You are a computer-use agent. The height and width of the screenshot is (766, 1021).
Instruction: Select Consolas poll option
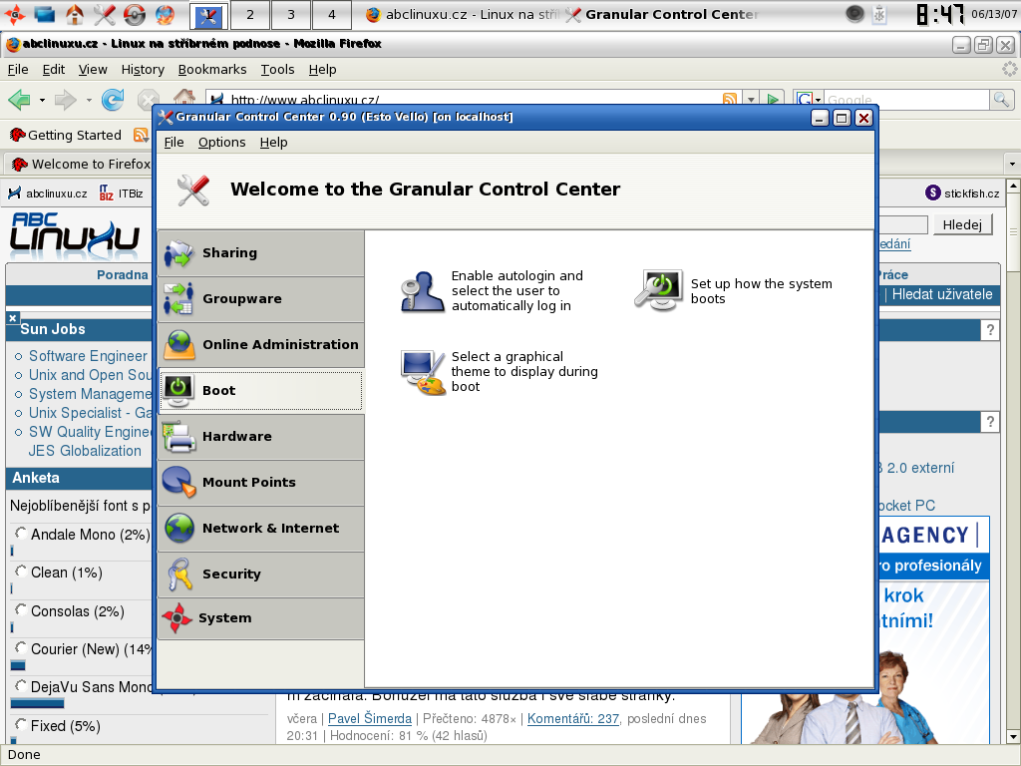click(x=21, y=609)
